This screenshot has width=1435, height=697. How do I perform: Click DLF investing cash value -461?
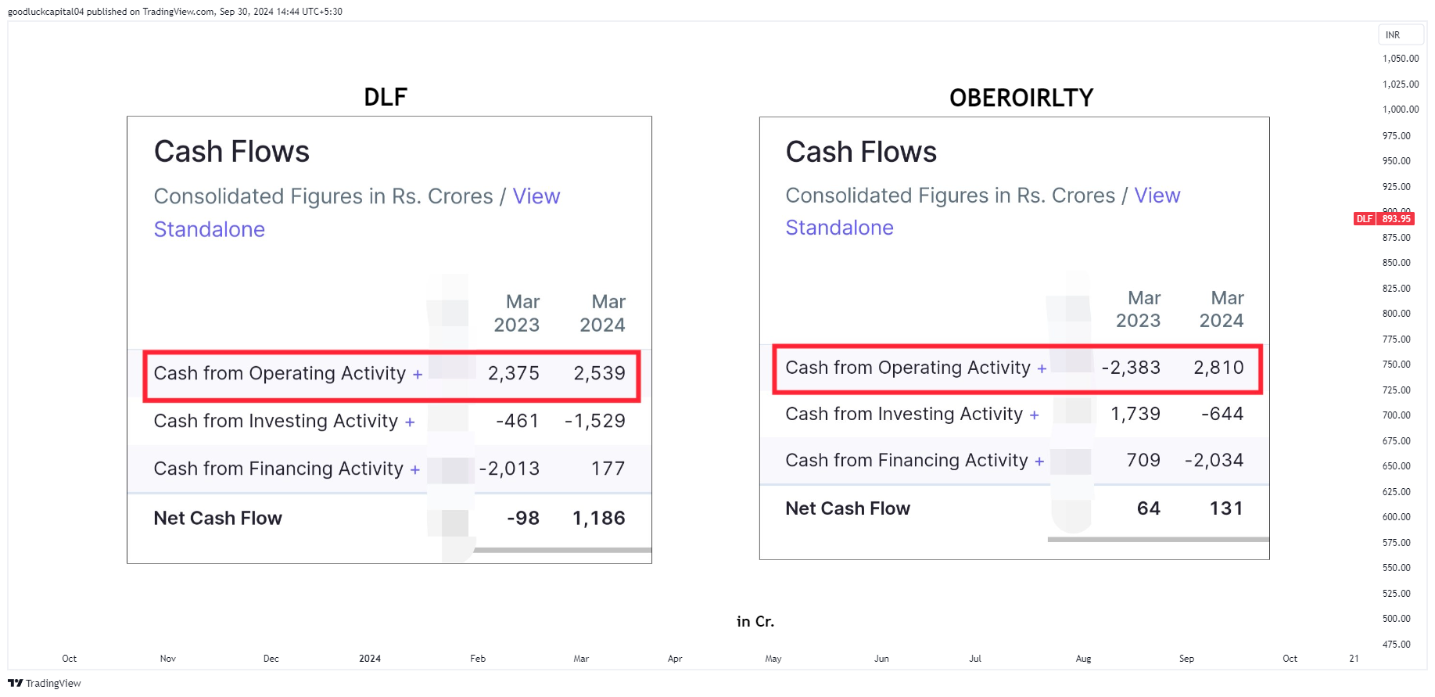point(518,421)
